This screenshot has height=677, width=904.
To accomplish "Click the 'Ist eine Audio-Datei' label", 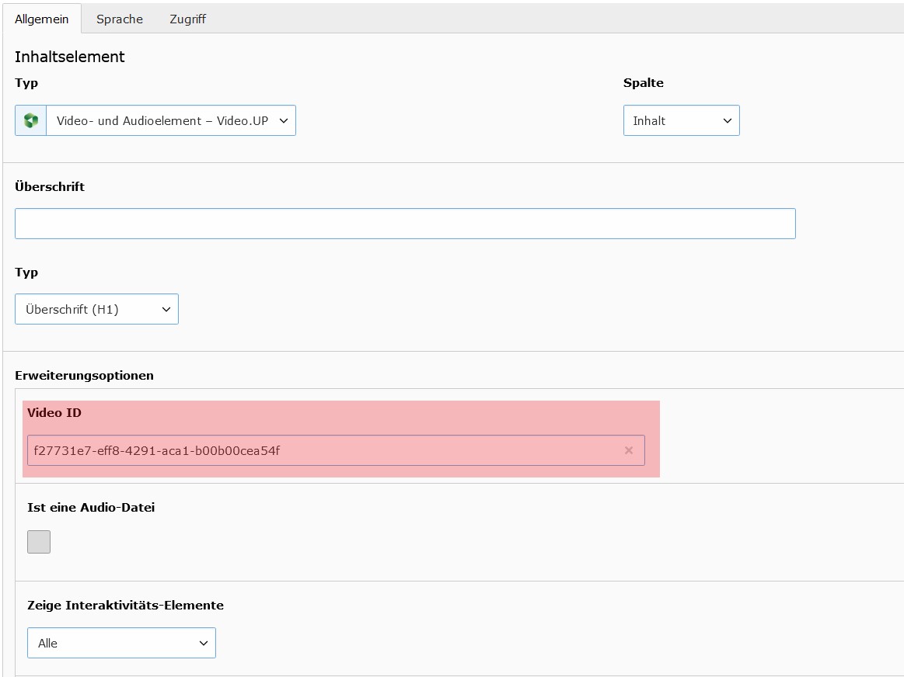I will pyautogui.click(x=91, y=508).
